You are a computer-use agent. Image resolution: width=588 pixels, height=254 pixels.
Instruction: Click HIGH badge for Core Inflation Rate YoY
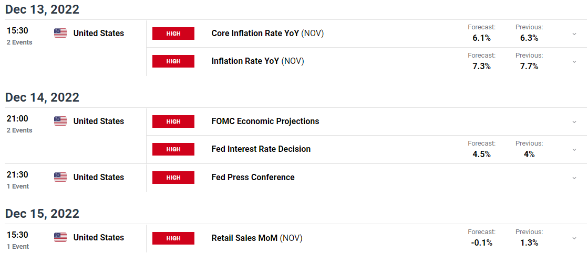pos(173,34)
